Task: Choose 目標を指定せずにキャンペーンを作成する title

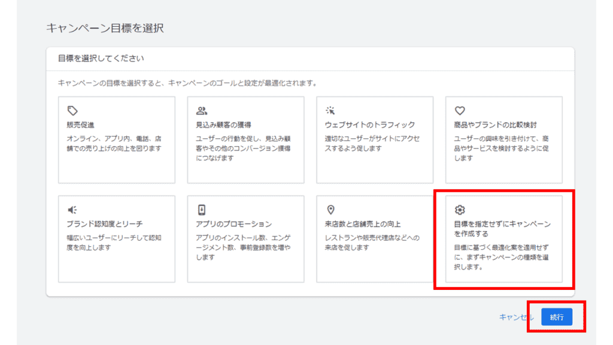Action: coord(502,229)
